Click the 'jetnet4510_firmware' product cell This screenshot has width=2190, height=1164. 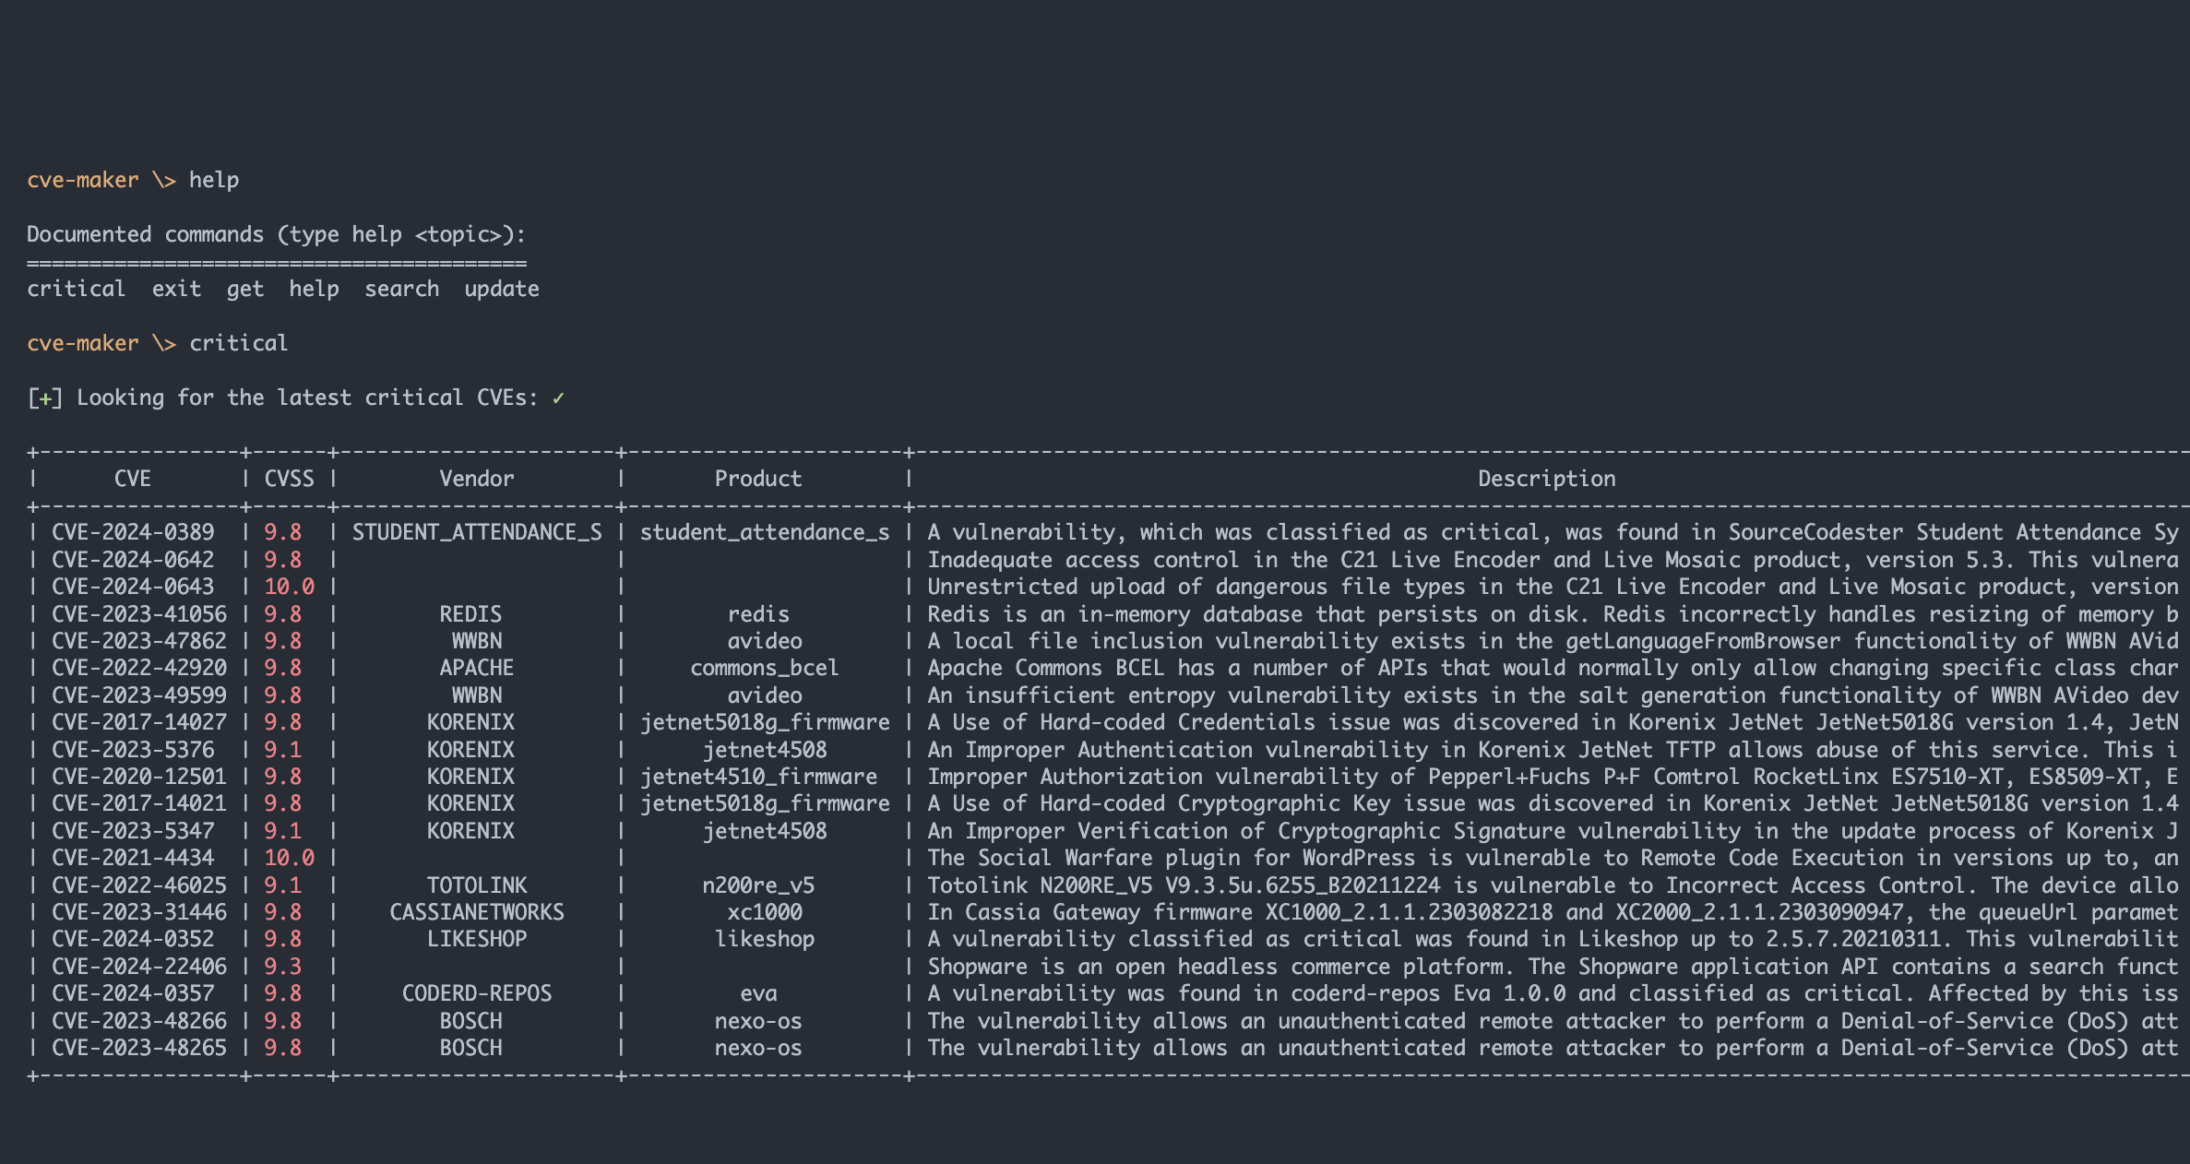click(758, 777)
